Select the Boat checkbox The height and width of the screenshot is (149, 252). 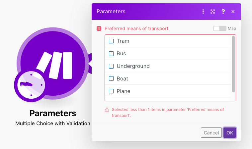pyautogui.click(x=111, y=78)
